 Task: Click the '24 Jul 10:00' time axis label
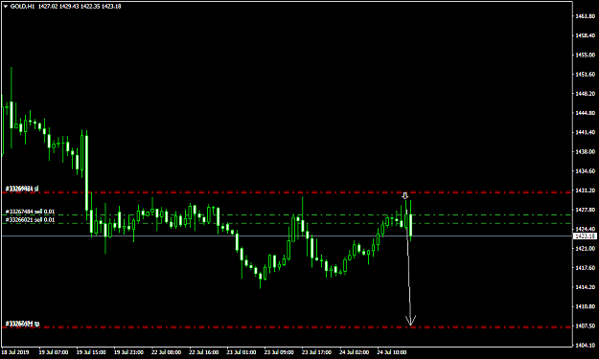[392, 352]
